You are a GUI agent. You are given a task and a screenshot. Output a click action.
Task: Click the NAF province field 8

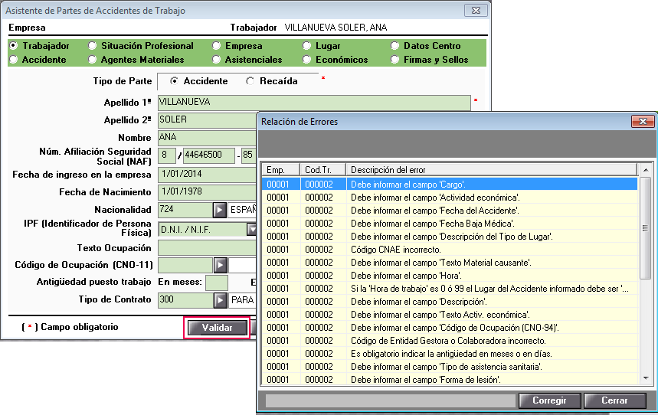tap(166, 155)
